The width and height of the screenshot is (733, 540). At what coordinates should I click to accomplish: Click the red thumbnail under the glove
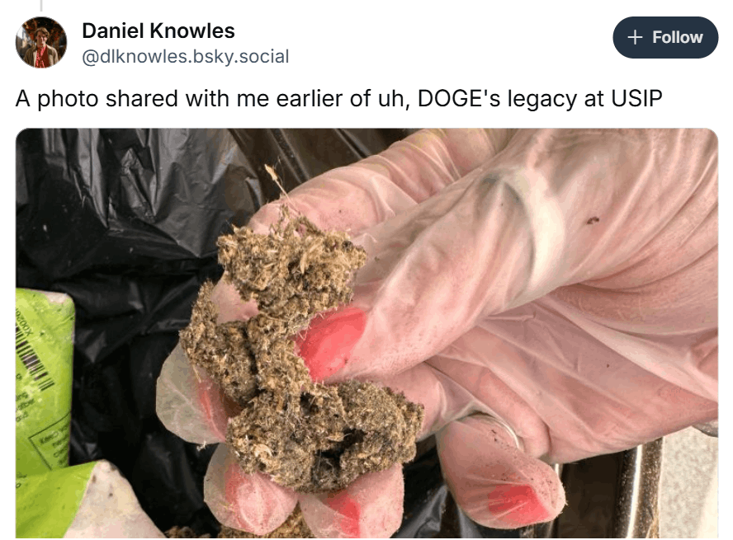tap(331, 341)
